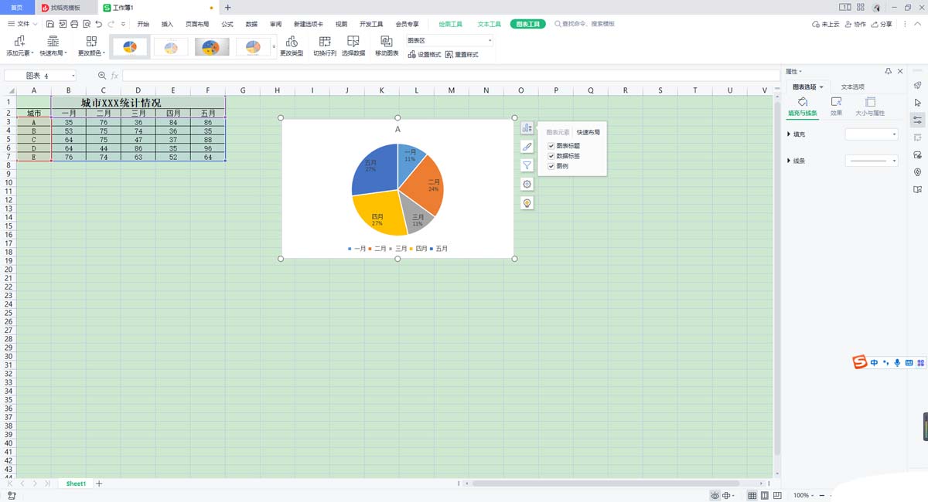The height and width of the screenshot is (502, 928).
Task: Click Reset Style (重置样式) button
Action: click(462, 55)
